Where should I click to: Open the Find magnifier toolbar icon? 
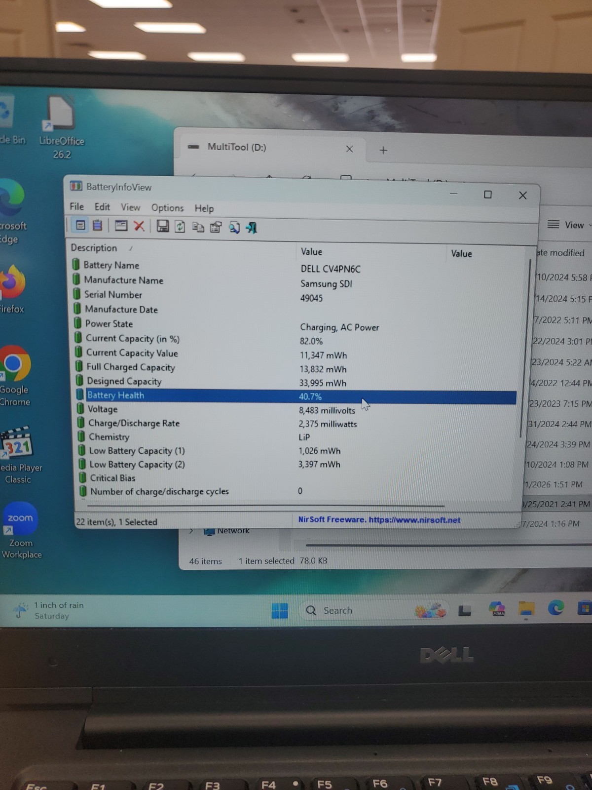(234, 228)
